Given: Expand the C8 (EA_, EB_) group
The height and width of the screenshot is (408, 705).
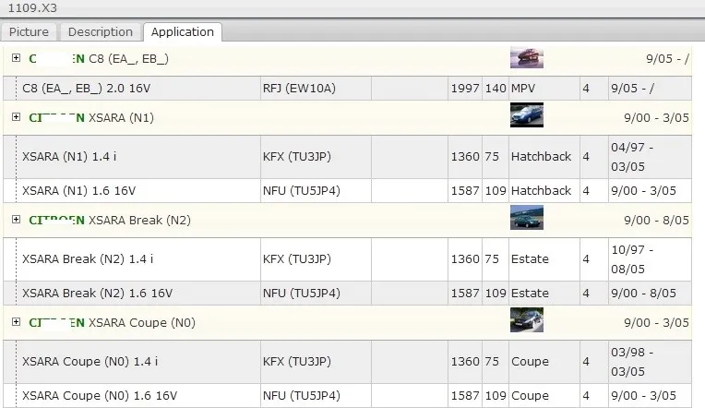Looking at the screenshot, I should click(x=17, y=57).
